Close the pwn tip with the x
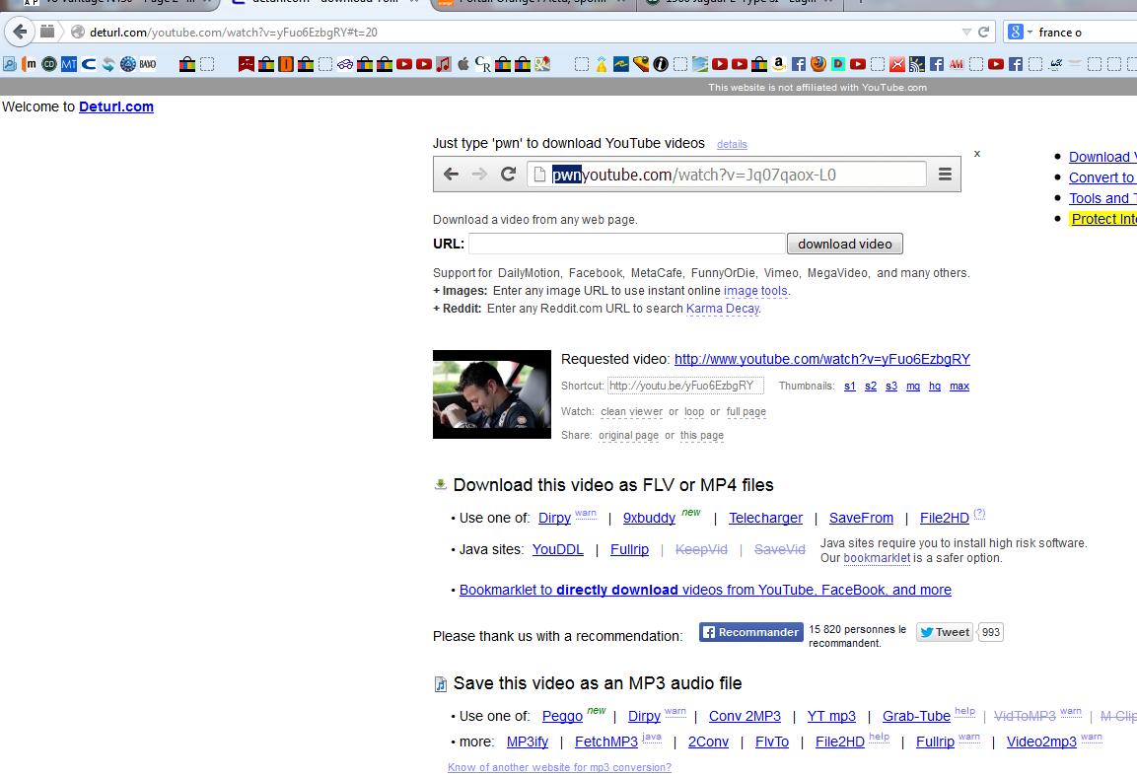Viewport: 1137px width, 777px height. click(977, 154)
